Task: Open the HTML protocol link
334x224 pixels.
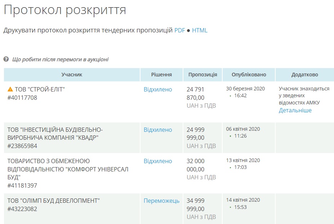Action: pyautogui.click(x=200, y=30)
